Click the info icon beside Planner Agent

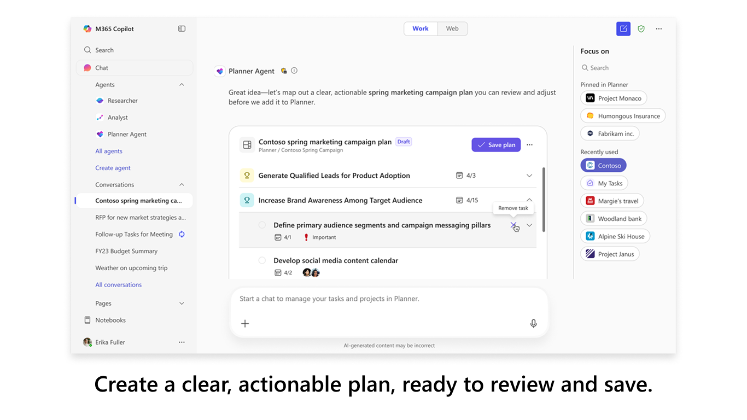(x=294, y=71)
